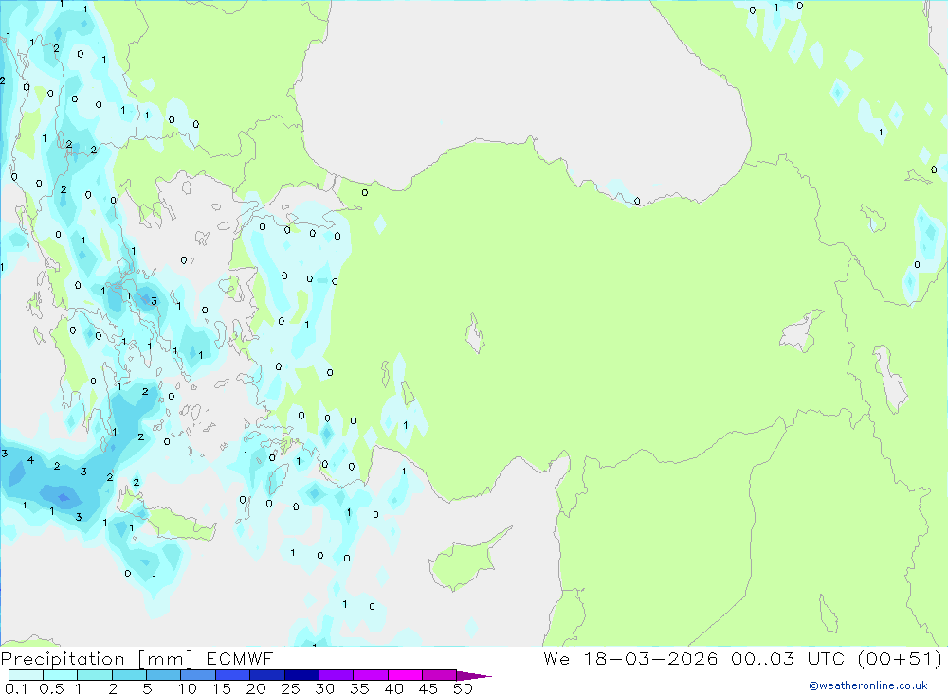Click the above-50 mm arrow tip
The height and width of the screenshot is (694, 948).
(474, 676)
